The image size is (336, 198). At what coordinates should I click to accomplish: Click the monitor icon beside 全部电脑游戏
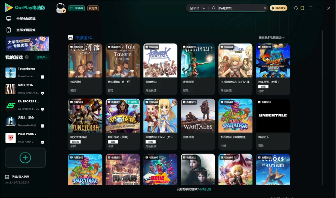[x=9, y=19]
